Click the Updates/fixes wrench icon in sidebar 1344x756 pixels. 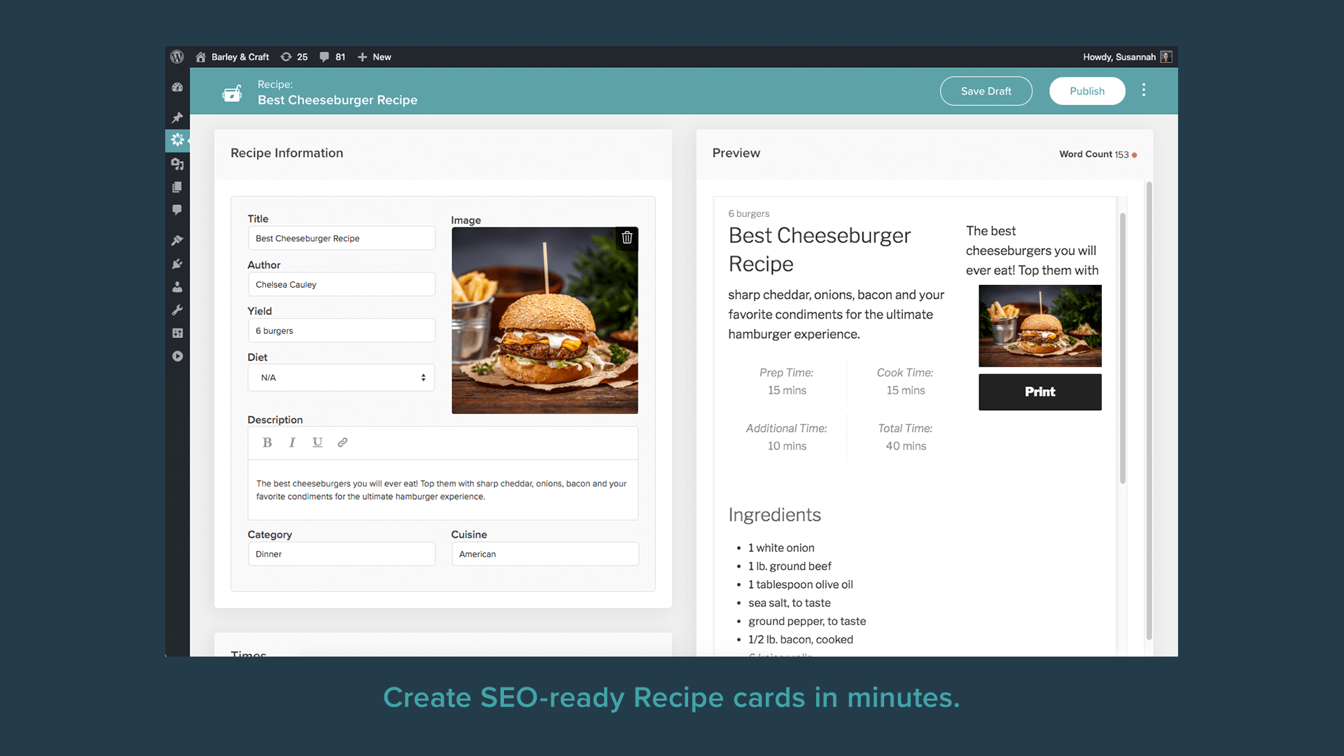(177, 310)
